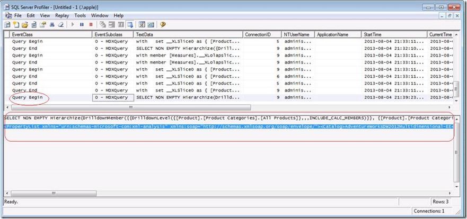This screenshot has width=467, height=219.
Task: Open the View menu
Action: (x=45, y=15)
